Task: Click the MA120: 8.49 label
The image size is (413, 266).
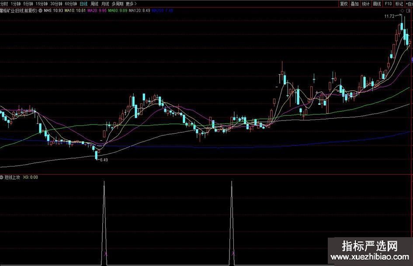Action: point(139,10)
